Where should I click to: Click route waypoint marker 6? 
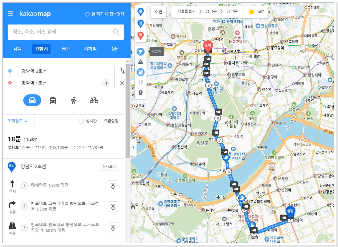(x=229, y=172)
